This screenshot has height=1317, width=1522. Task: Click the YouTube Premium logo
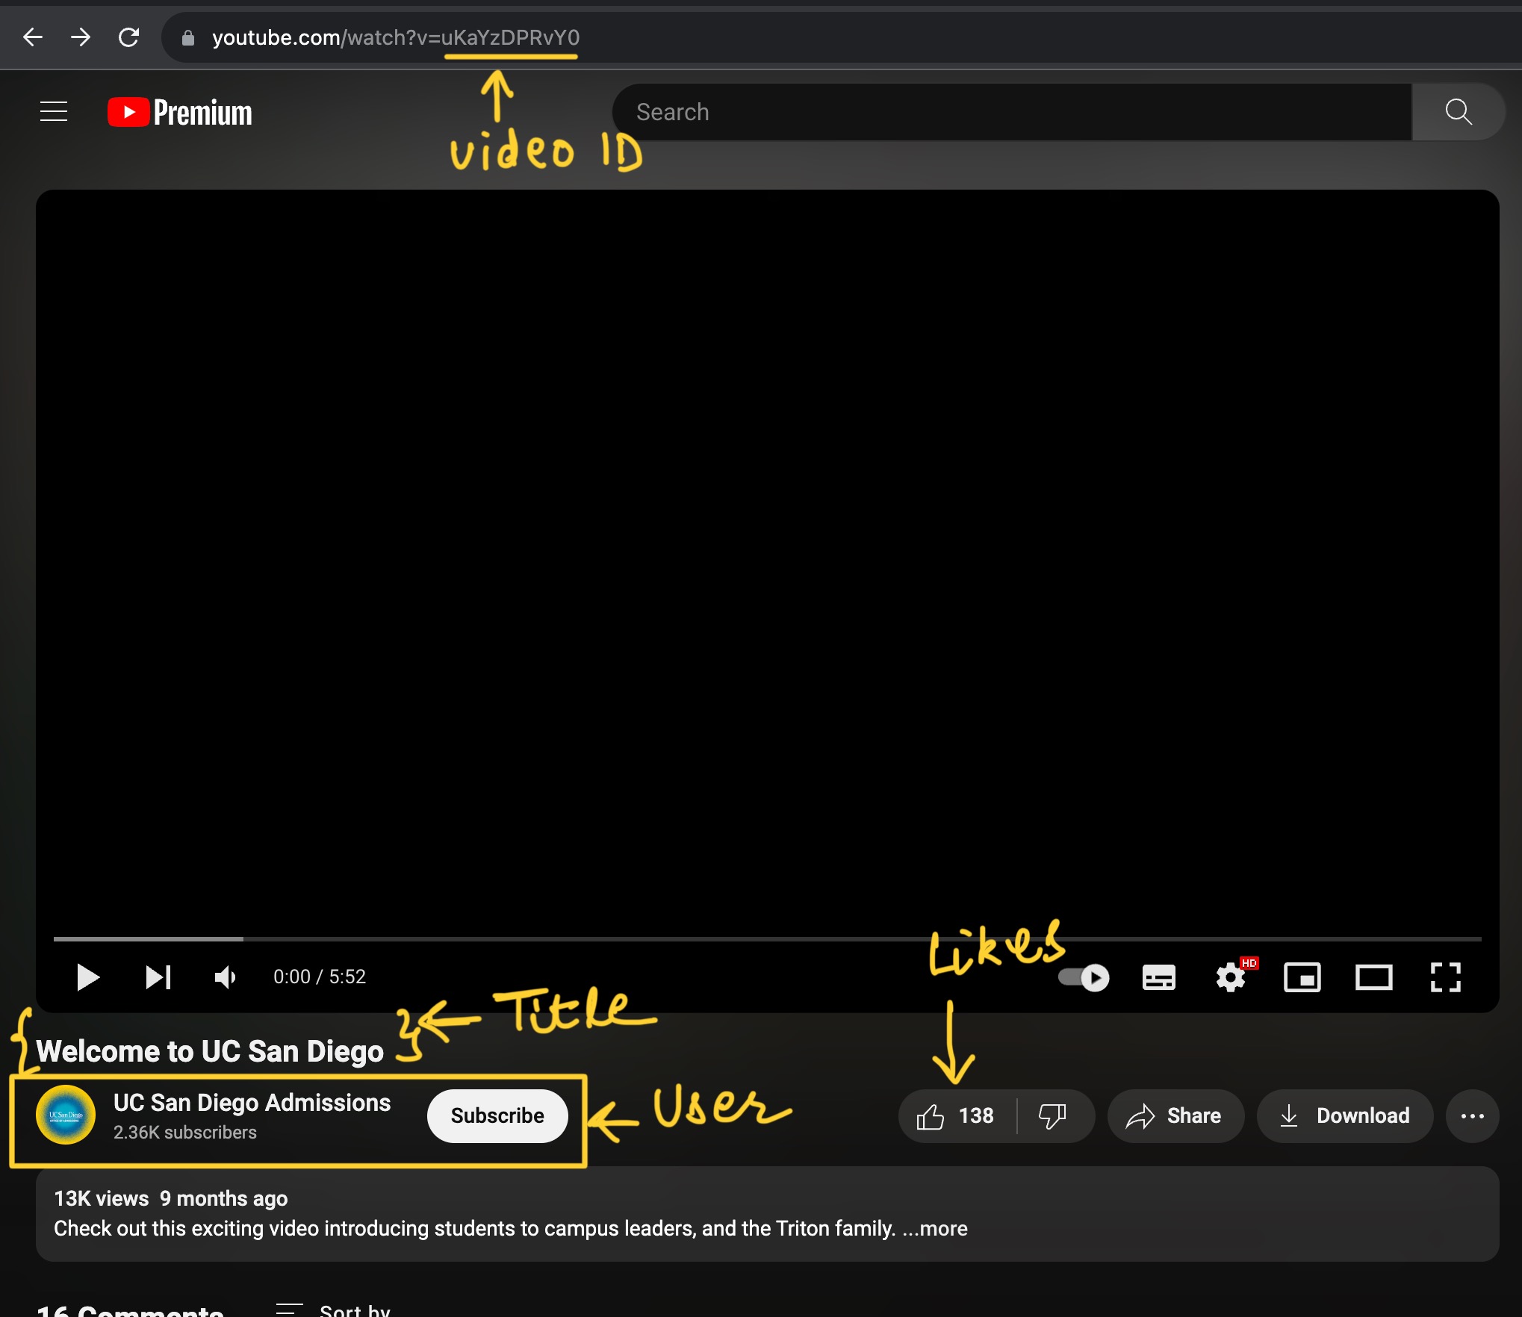pos(180,112)
